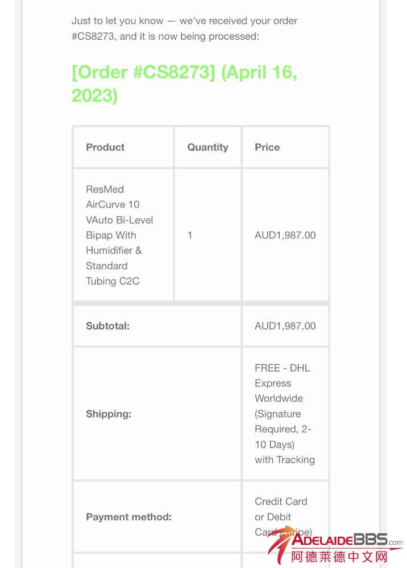Click the quantity value 1 cell

[189, 235]
